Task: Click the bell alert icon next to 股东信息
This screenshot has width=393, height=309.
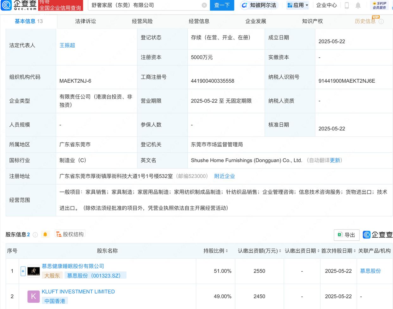Action: click(45, 235)
